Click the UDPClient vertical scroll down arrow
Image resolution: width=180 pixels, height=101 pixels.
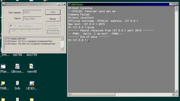(176, 91)
